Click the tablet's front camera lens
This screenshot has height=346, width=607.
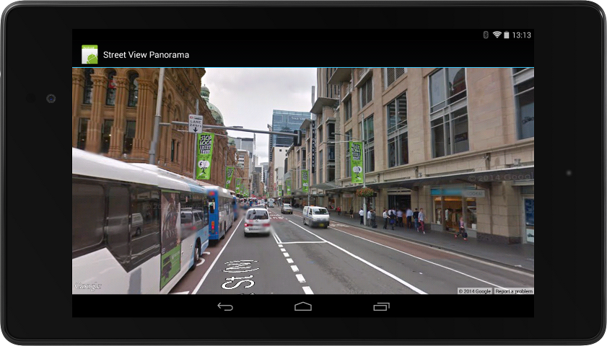(51, 99)
